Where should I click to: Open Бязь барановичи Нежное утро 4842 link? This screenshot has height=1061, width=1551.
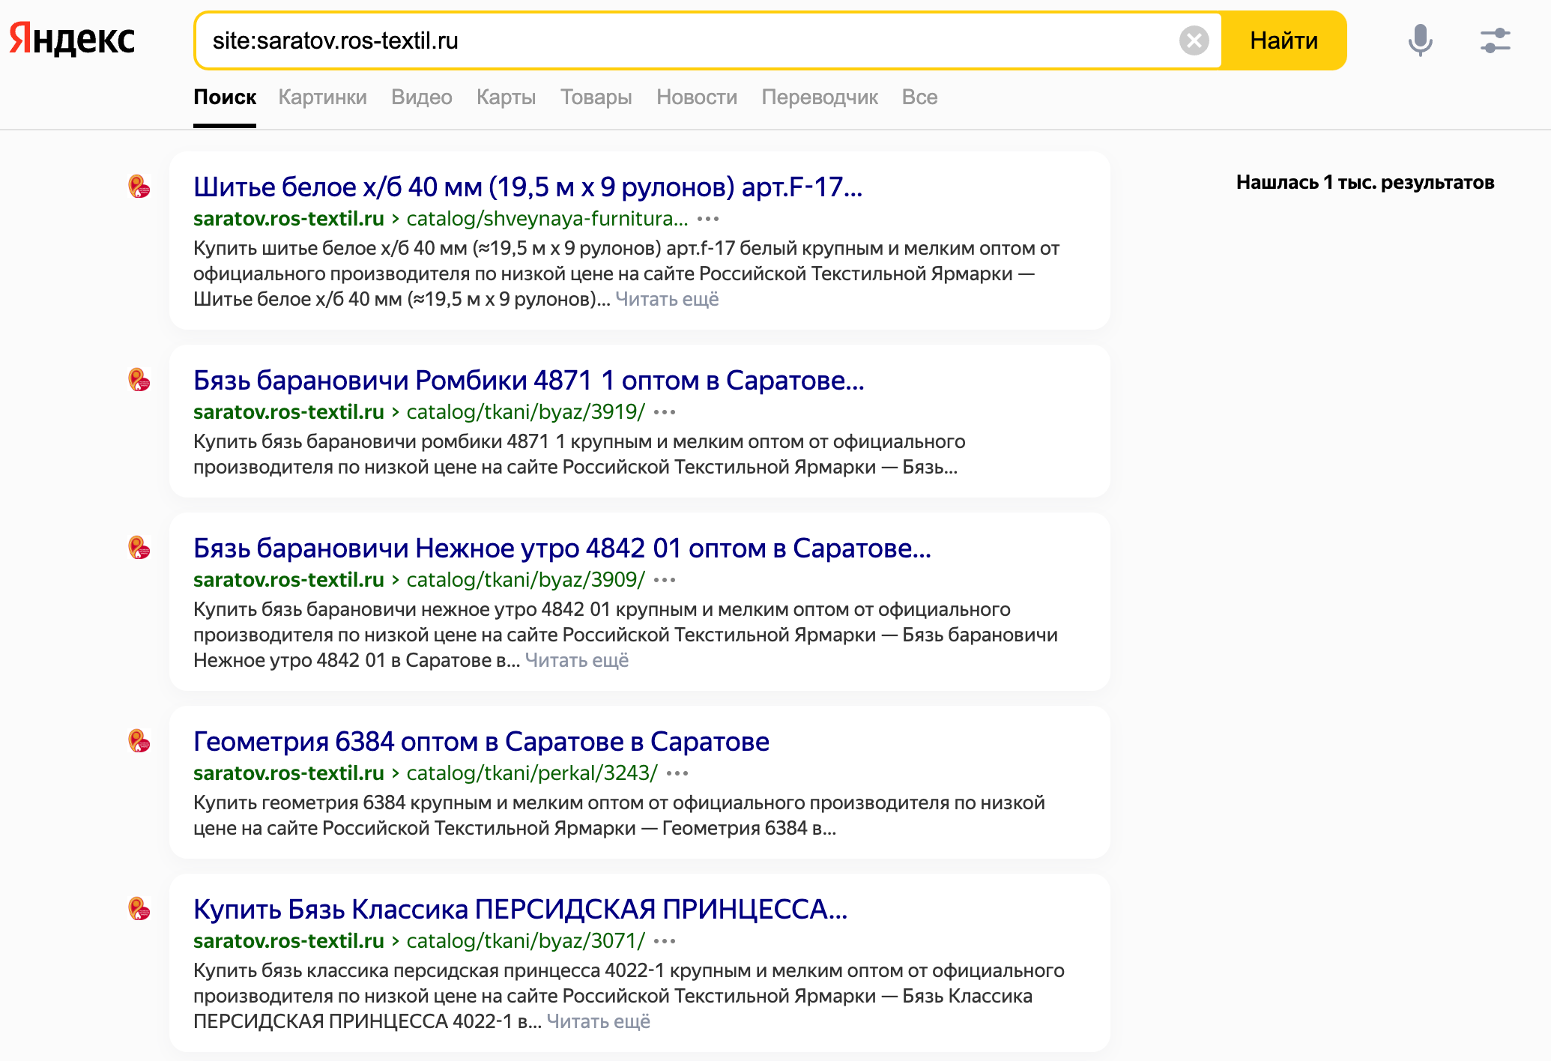coord(562,548)
